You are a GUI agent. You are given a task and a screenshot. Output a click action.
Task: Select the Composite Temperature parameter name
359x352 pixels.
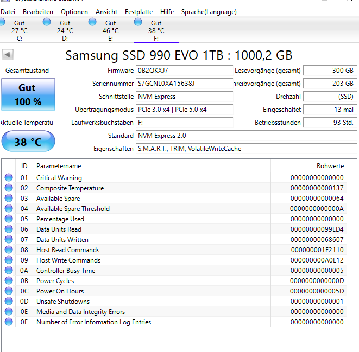[70, 188]
